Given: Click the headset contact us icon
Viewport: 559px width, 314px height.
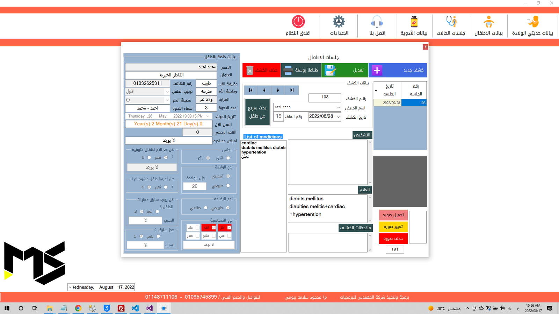Looking at the screenshot, I should [x=377, y=22].
